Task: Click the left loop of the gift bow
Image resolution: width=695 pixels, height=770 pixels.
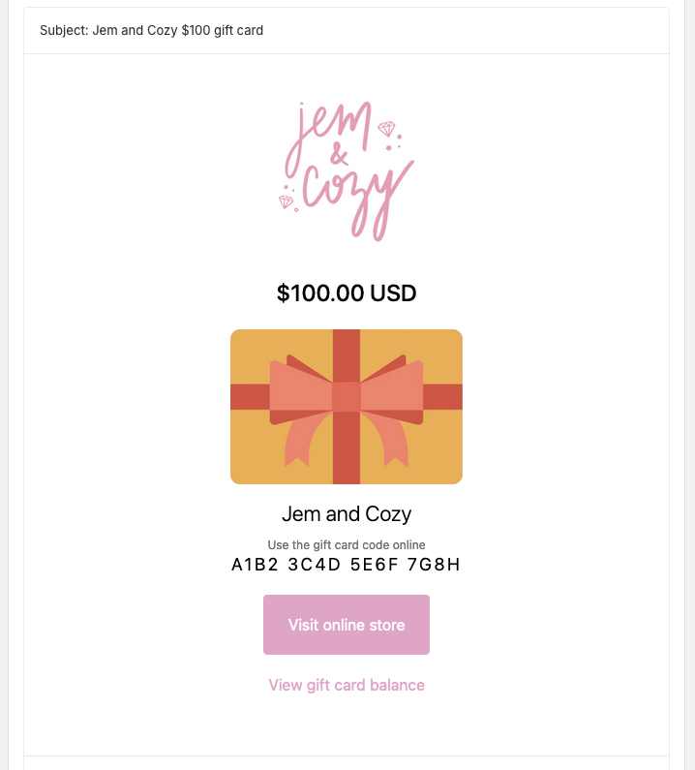Action: tap(300, 389)
